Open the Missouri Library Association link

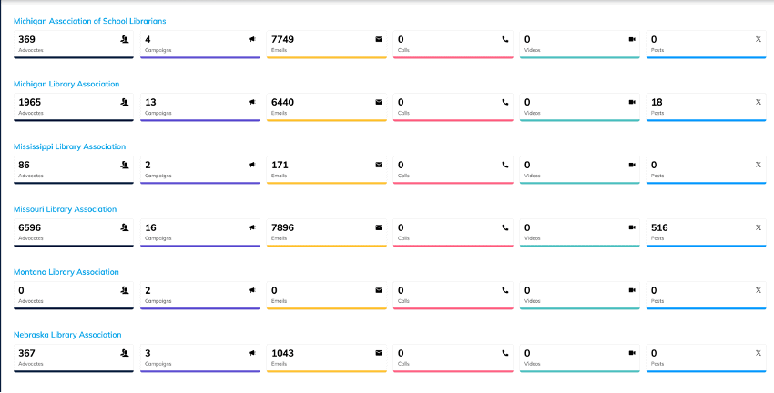pyautogui.click(x=65, y=209)
